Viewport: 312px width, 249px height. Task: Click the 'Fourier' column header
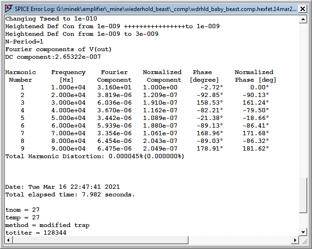[x=114, y=72]
